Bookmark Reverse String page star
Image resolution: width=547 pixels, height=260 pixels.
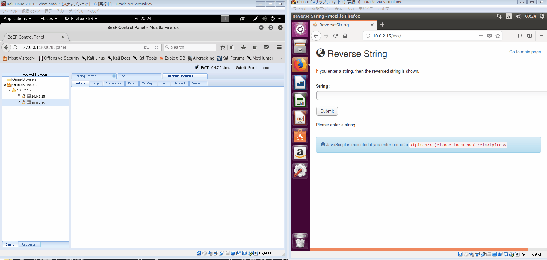pos(498,36)
